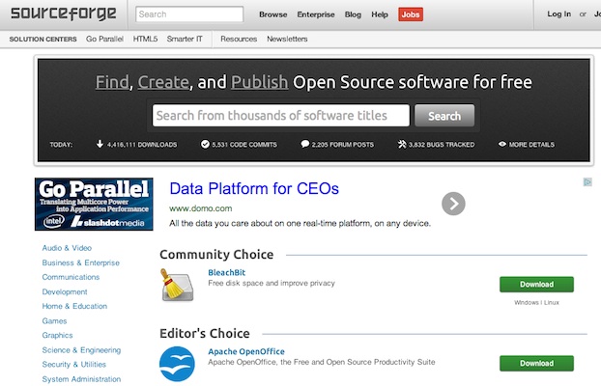Open the Home & Education category
The image size is (601, 386).
coord(74,306)
